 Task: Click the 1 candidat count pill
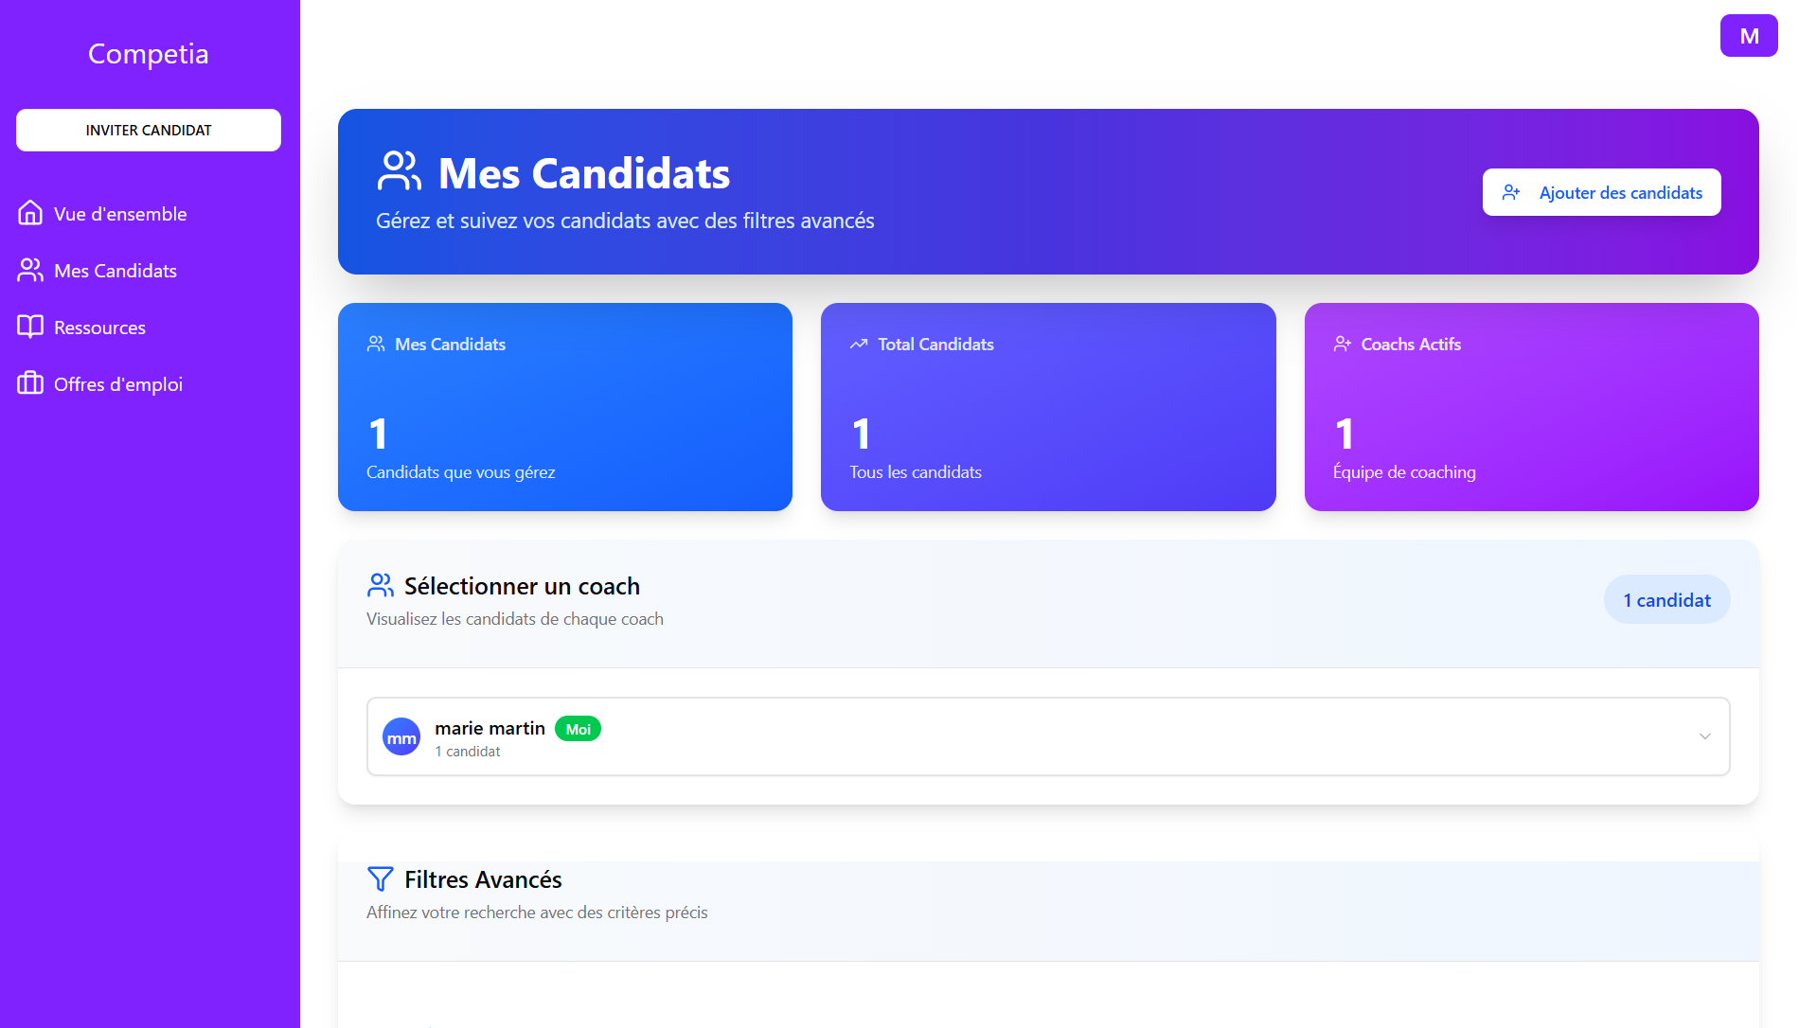[1666, 600]
